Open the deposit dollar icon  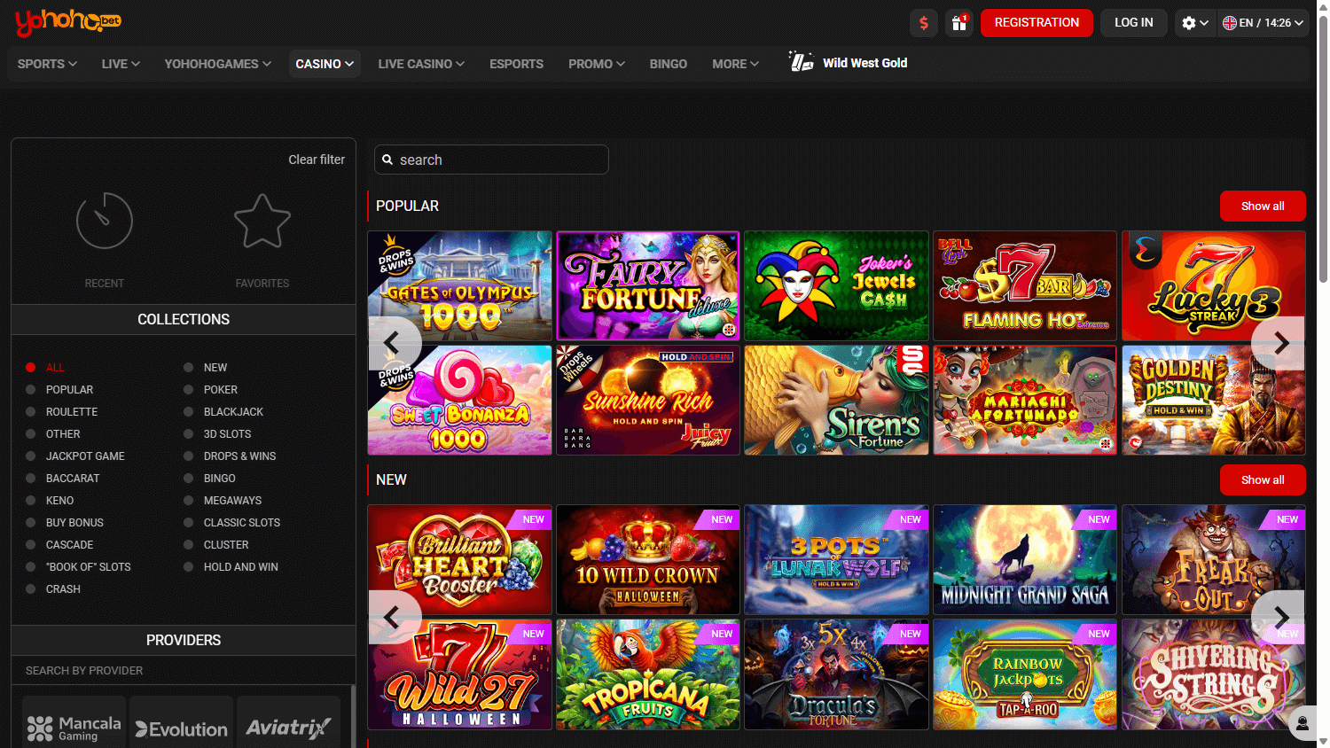923,22
